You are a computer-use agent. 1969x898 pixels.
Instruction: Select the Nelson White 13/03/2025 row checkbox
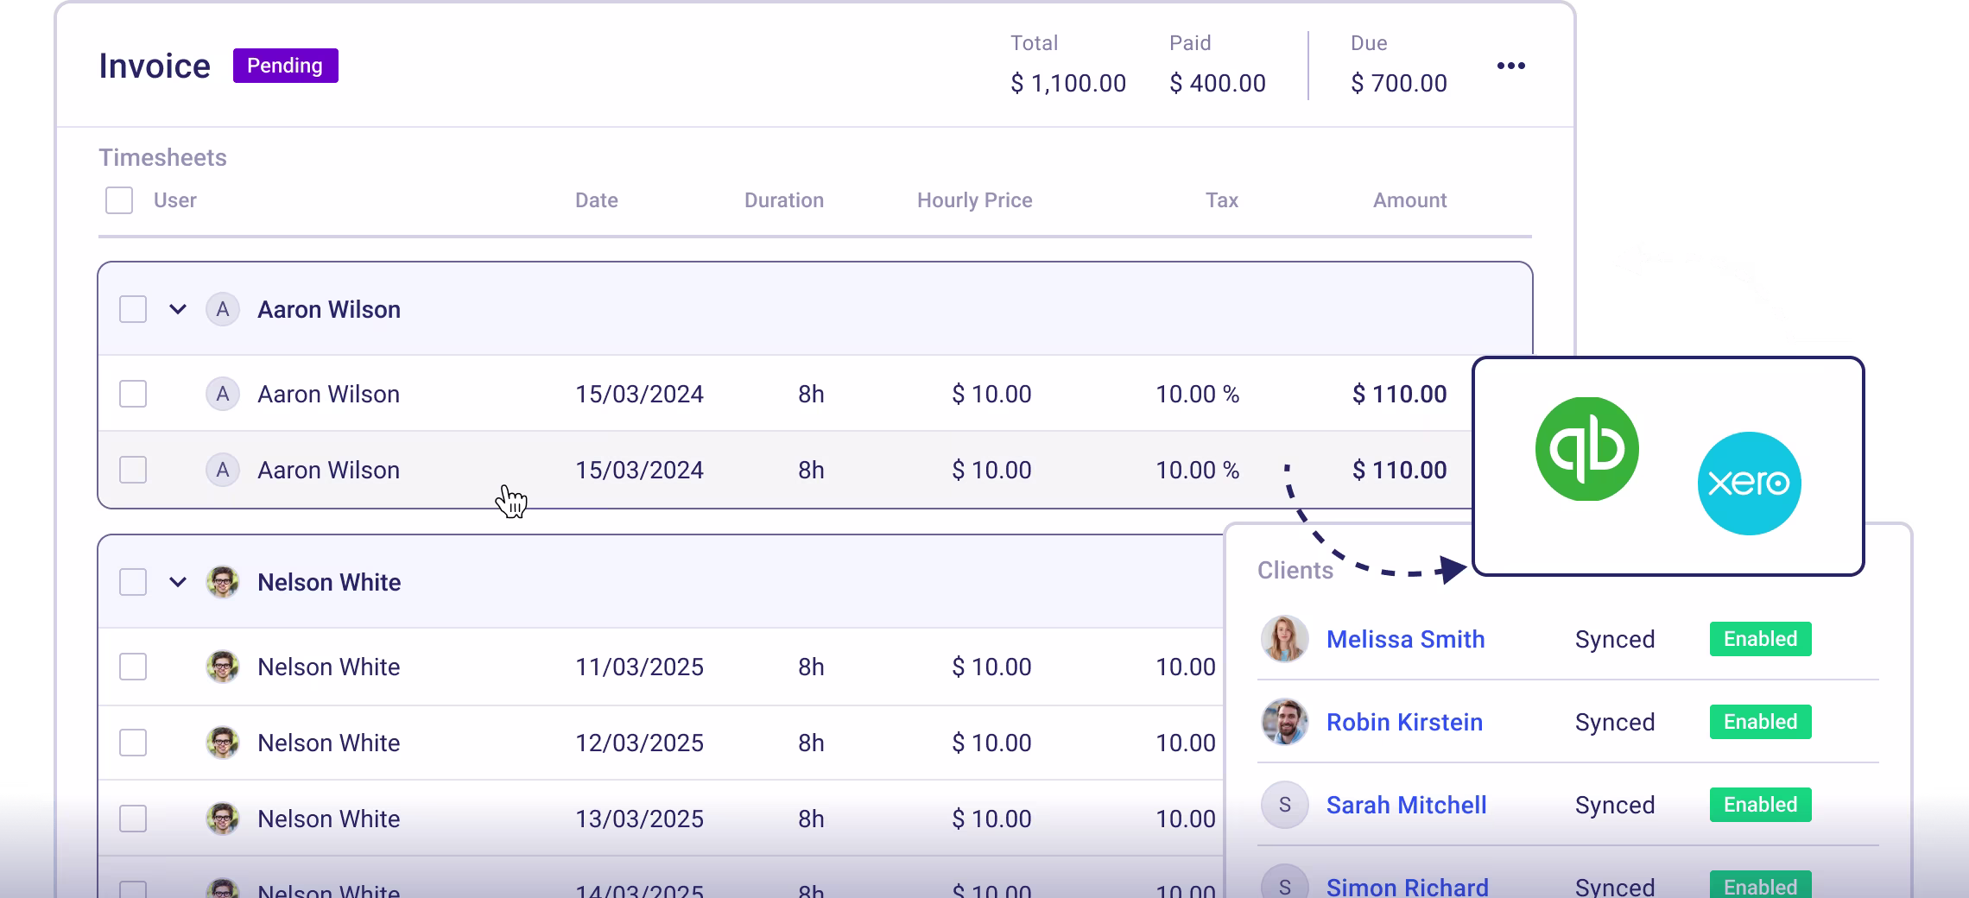tap(133, 819)
